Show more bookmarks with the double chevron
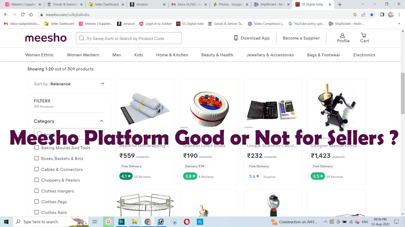Image resolution: width=405 pixels, height=227 pixels. coord(399,24)
